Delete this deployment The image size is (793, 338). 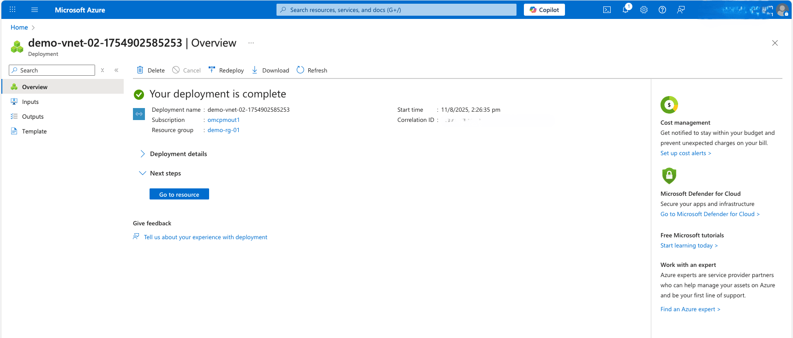click(151, 70)
